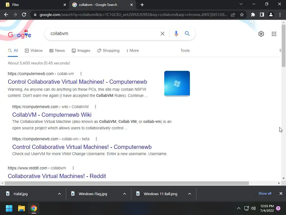Open Google quick settings gear
This screenshot has width=286, height=215.
click(261, 34)
